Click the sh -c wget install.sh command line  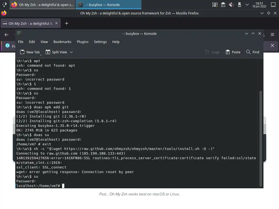coord(115,149)
